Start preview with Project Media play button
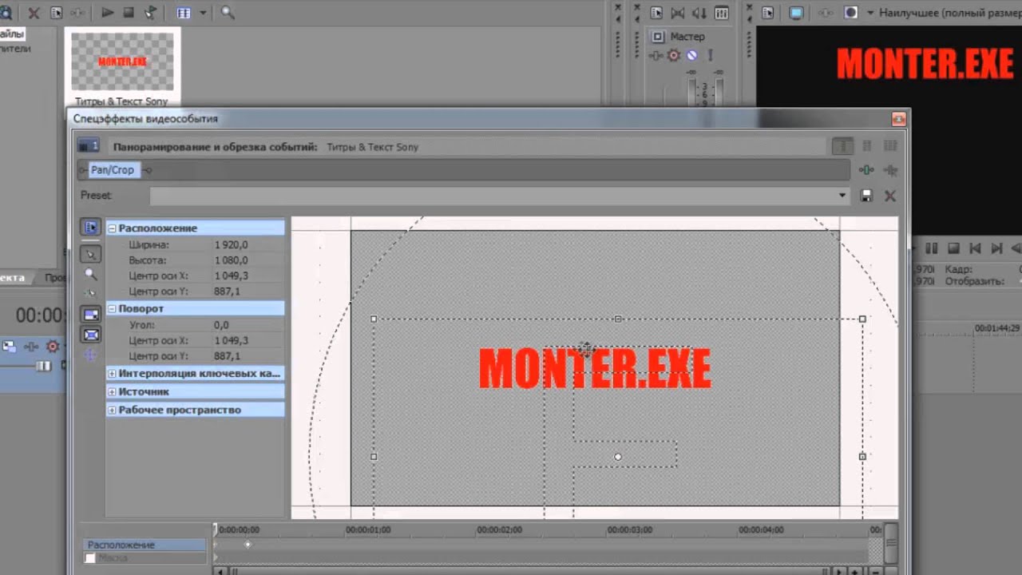The height and width of the screenshot is (575, 1022). tap(108, 13)
